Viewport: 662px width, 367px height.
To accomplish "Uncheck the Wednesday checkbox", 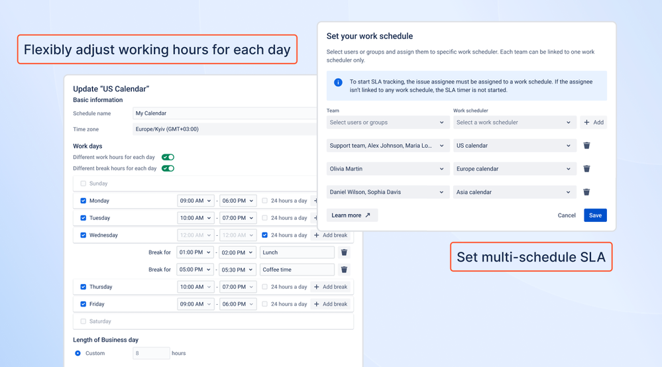I will (83, 235).
